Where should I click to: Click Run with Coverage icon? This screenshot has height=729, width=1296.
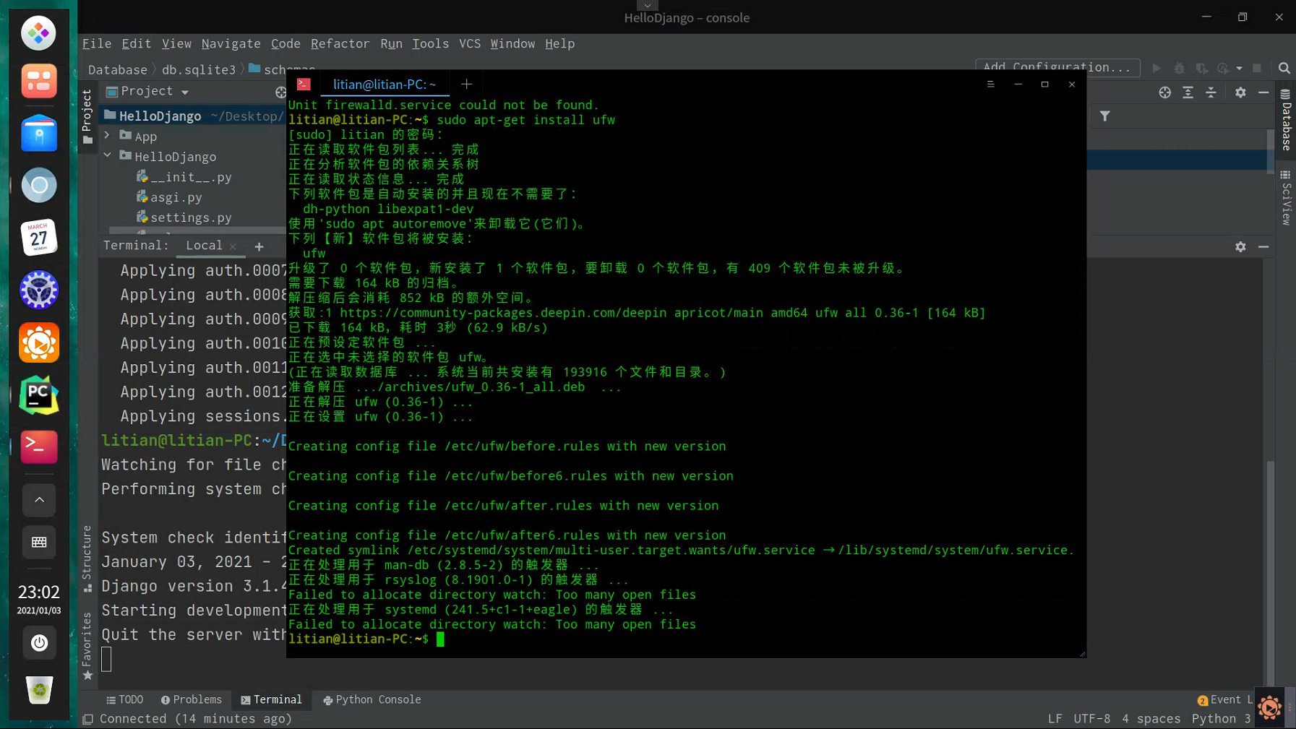click(1201, 68)
